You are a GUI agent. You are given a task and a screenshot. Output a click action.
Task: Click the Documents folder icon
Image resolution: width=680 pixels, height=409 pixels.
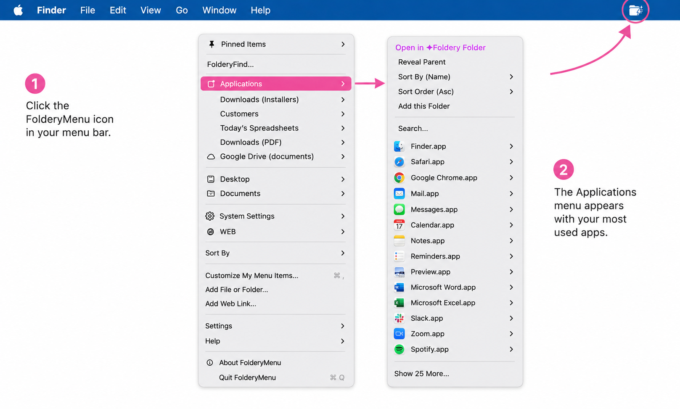coord(211,194)
